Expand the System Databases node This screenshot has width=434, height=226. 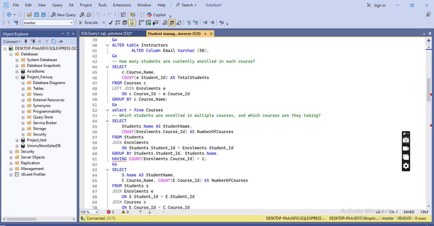tap(17, 60)
